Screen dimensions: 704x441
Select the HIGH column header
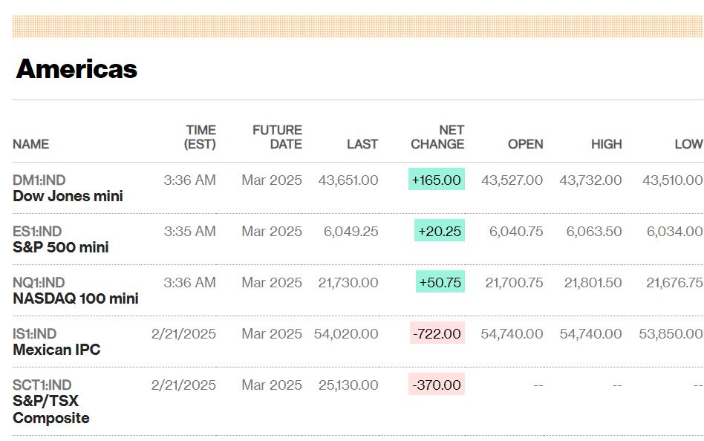tap(607, 144)
